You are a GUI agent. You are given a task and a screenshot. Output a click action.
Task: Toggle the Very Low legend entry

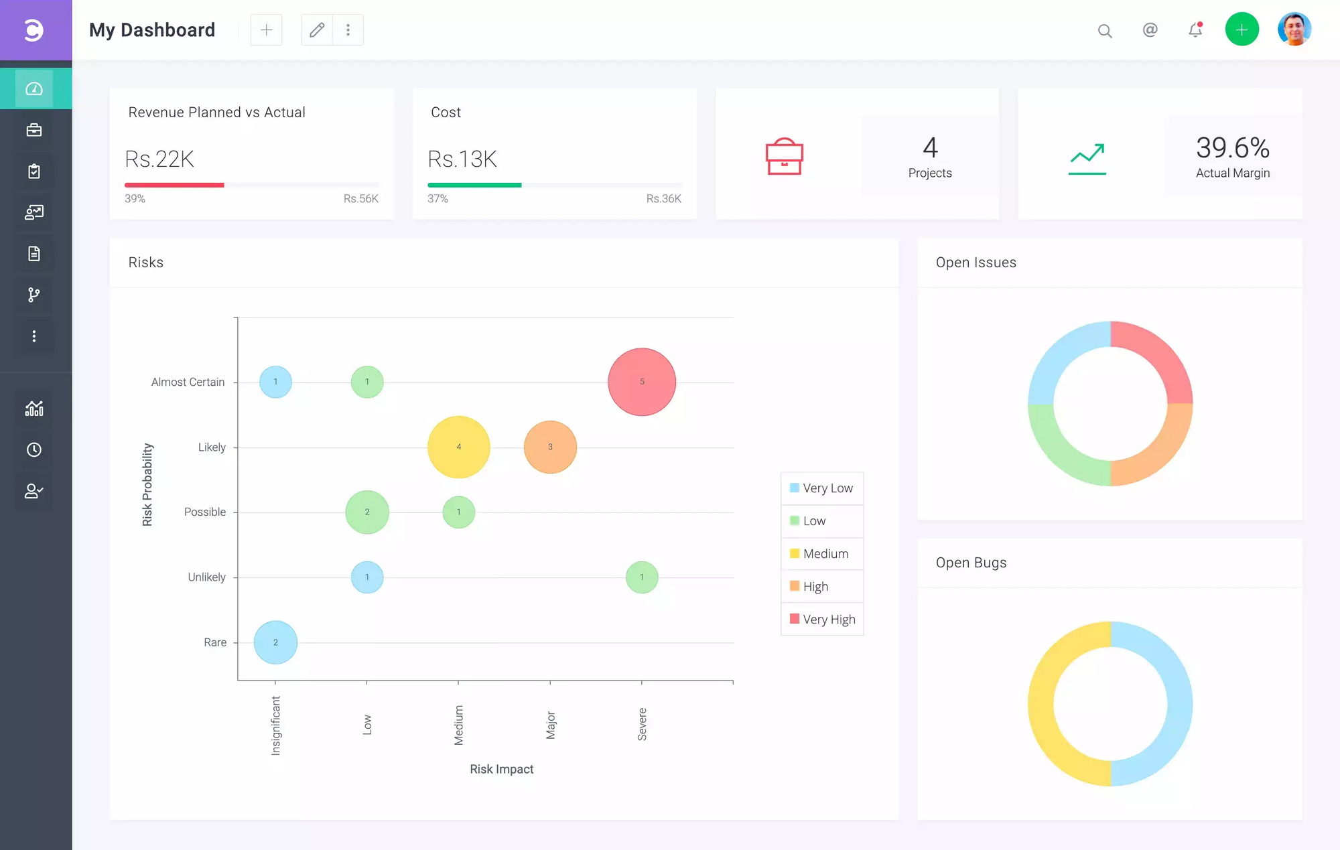(822, 488)
